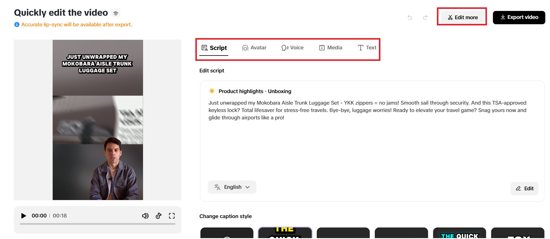
Task: Switch to the Voice tab
Action: coord(292,48)
